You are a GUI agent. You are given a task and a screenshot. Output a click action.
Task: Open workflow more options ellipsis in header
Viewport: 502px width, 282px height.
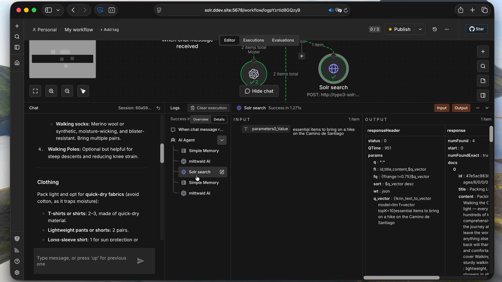tap(447, 29)
